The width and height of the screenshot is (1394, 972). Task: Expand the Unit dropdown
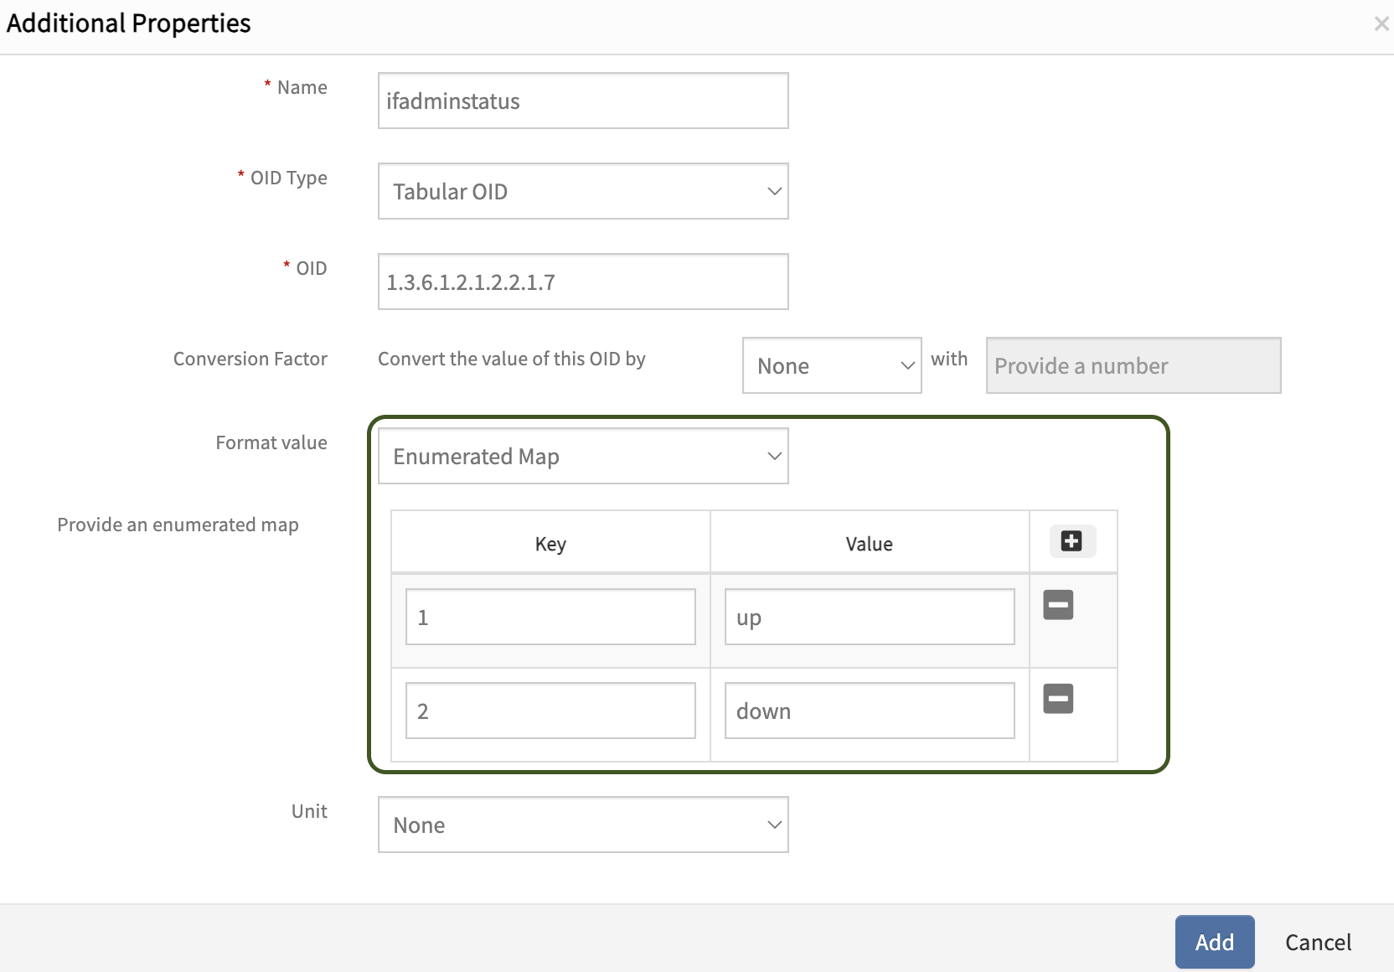pos(583,825)
